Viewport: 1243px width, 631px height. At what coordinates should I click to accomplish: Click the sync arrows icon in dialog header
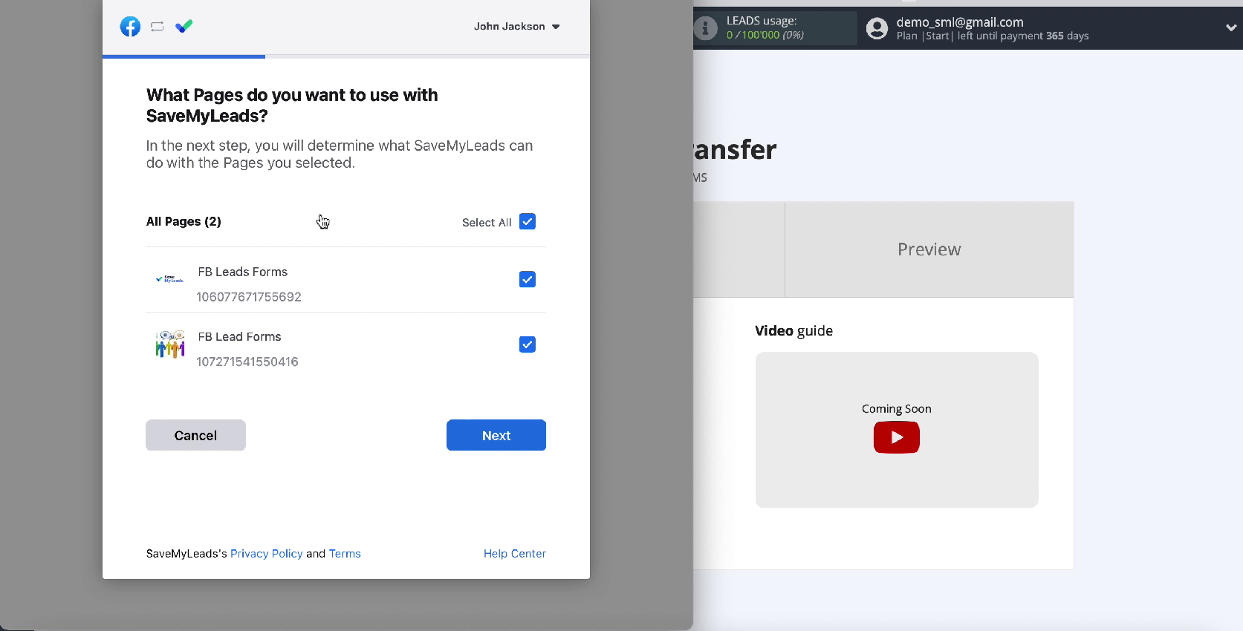[157, 27]
